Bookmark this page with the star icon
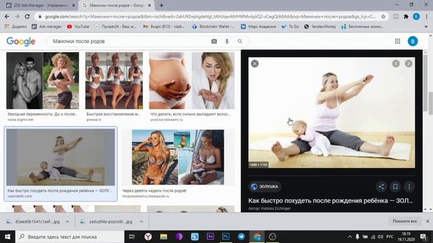This screenshot has height=243, width=433. click(x=383, y=16)
